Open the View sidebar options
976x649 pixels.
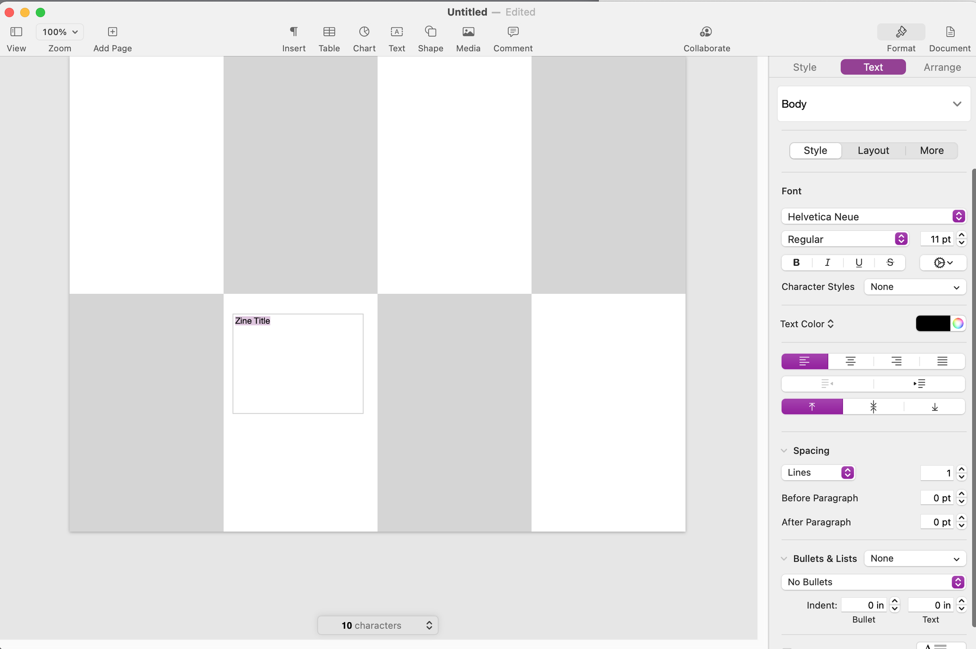coord(16,32)
